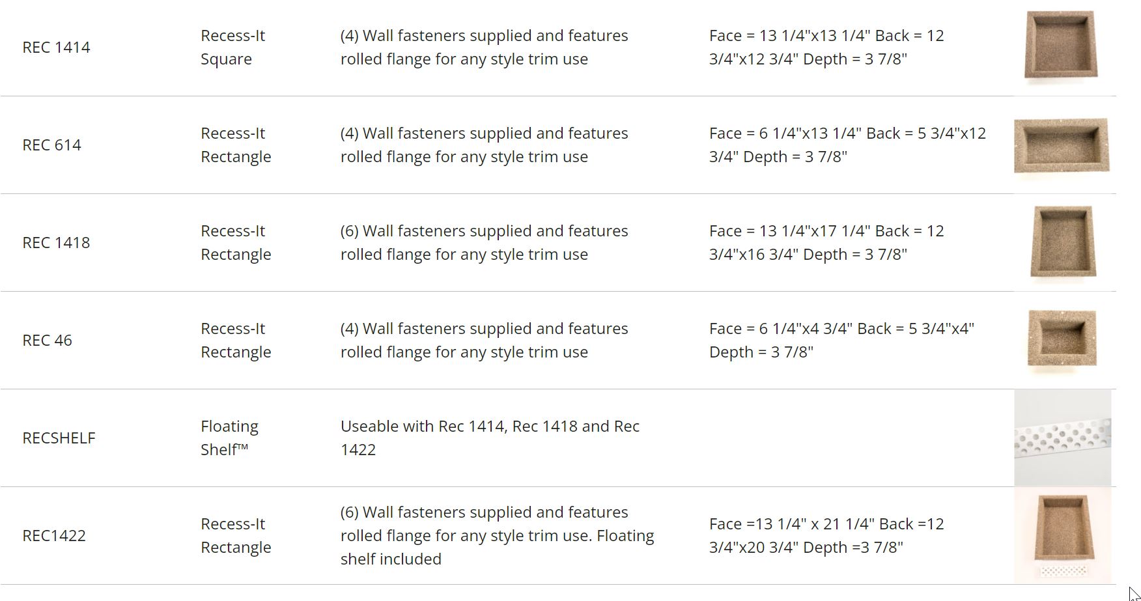Click the REC 1414 face dimensions text
Screen dimensions: 1141x601
(826, 48)
